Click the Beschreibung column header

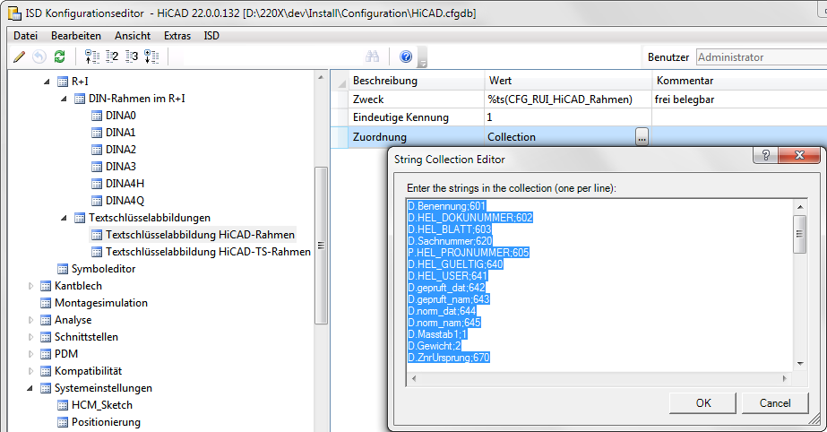(416, 81)
